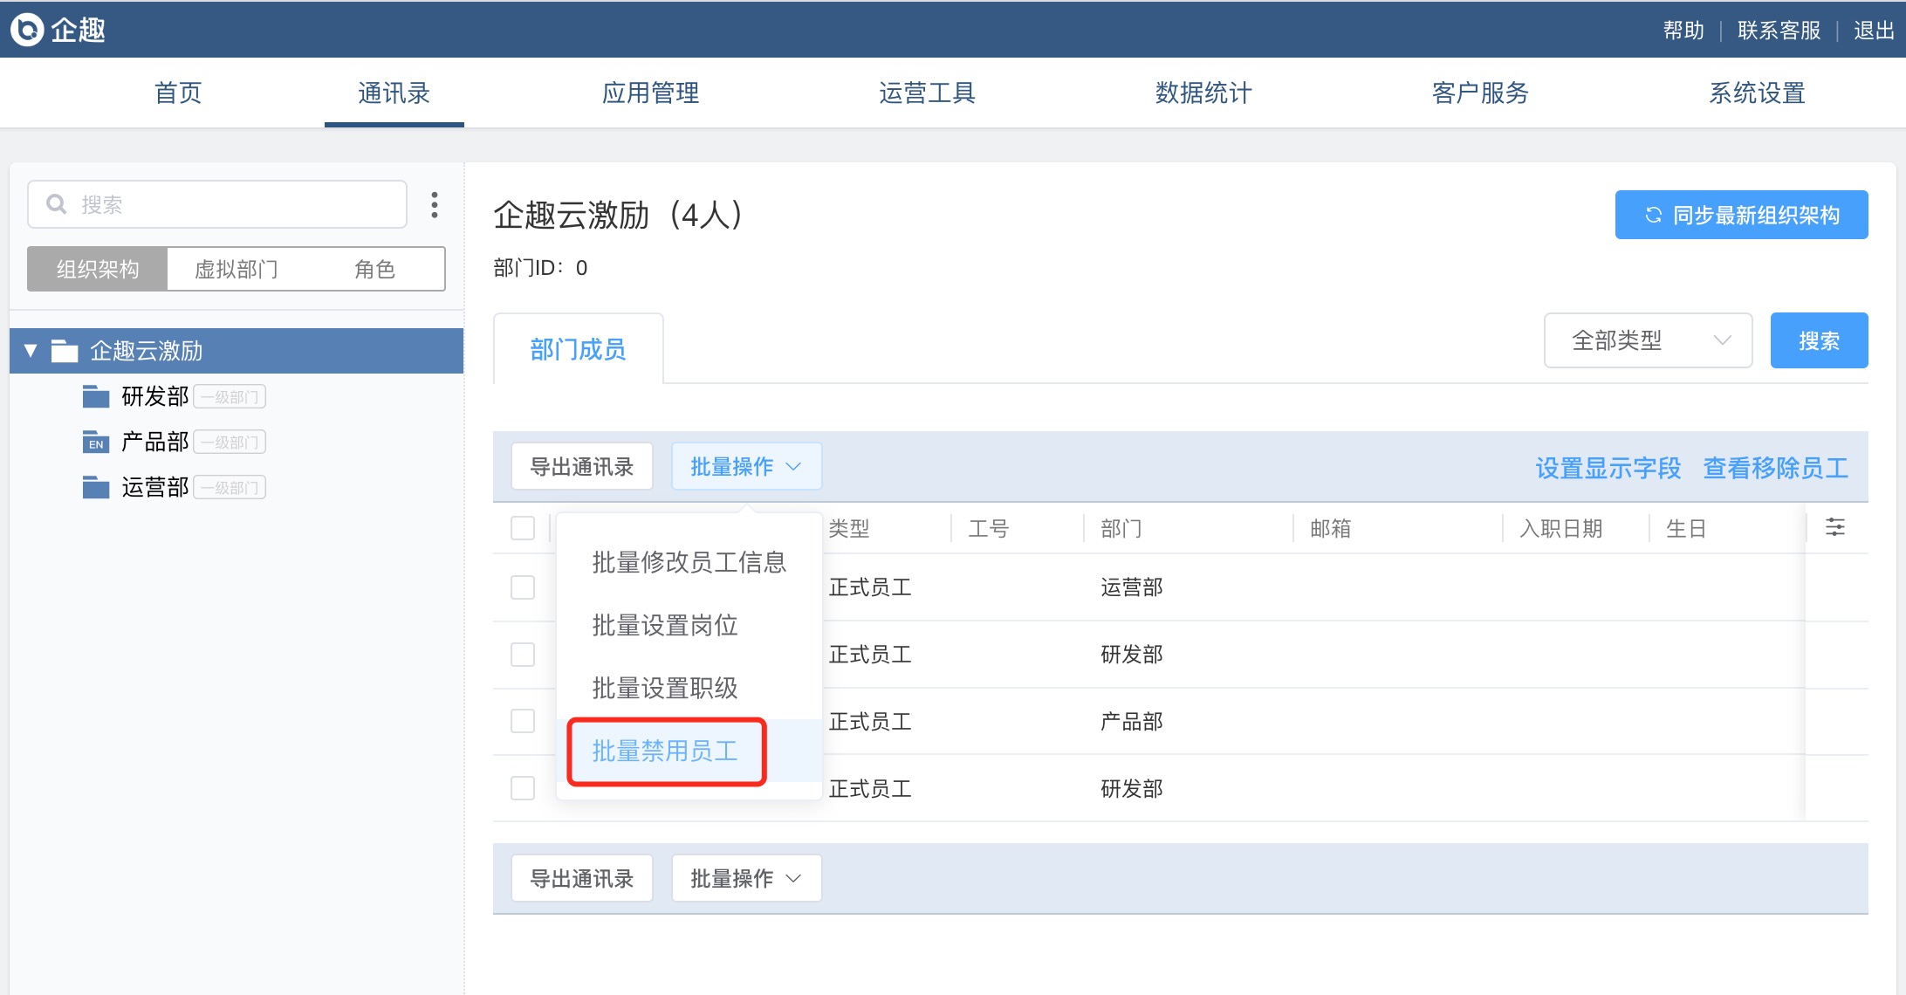Open the table column settings icon
The image size is (1906, 995).
tap(1835, 527)
